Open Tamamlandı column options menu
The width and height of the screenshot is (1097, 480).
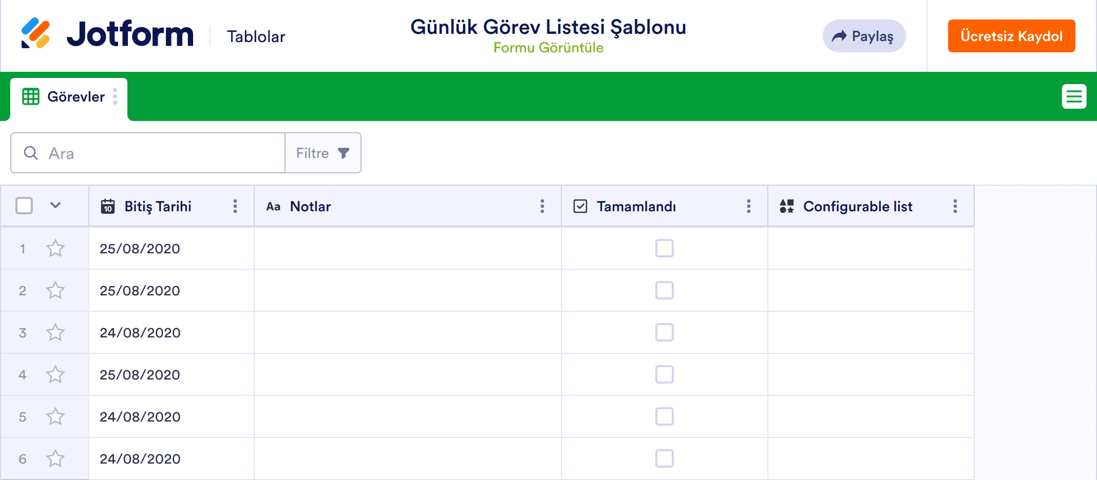pos(749,206)
